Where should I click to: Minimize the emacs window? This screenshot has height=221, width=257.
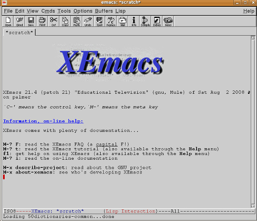(237, 3)
